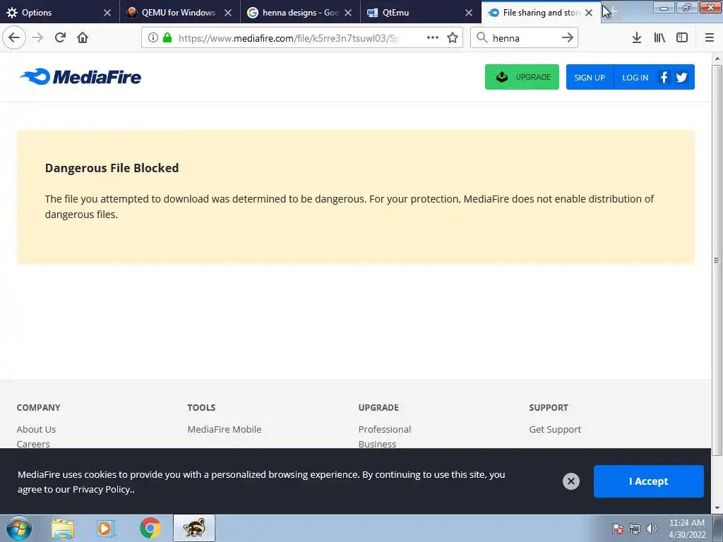Launch Windows Media Player from taskbar

(x=106, y=528)
